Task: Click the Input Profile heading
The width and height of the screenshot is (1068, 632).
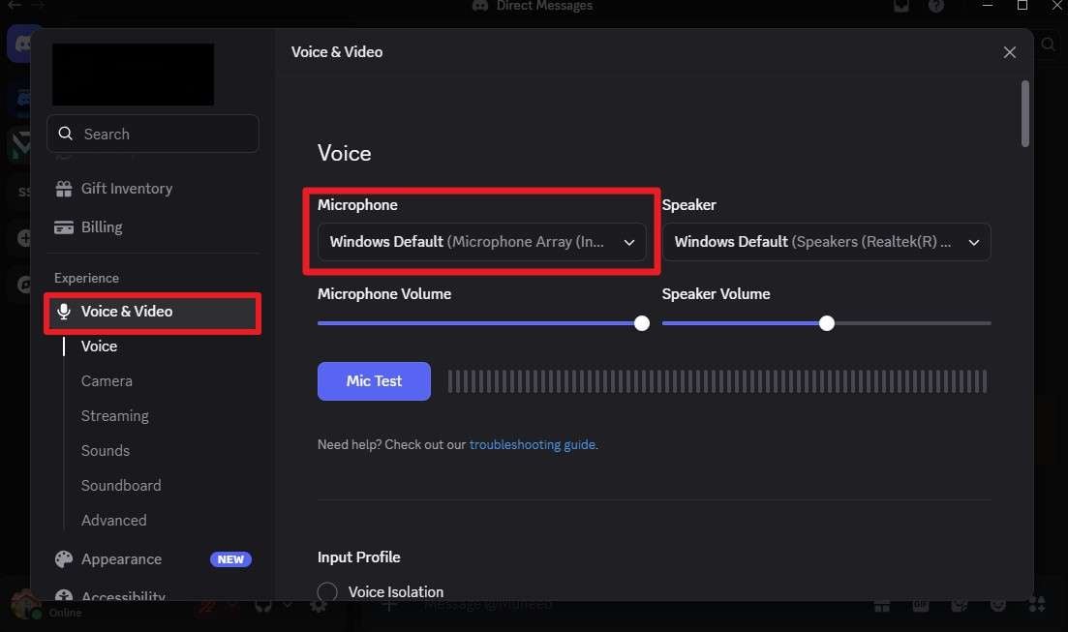Action: coord(358,557)
